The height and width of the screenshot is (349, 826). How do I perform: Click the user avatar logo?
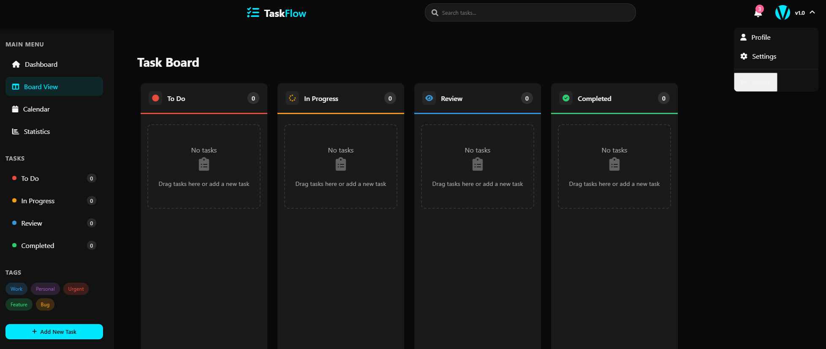point(783,13)
